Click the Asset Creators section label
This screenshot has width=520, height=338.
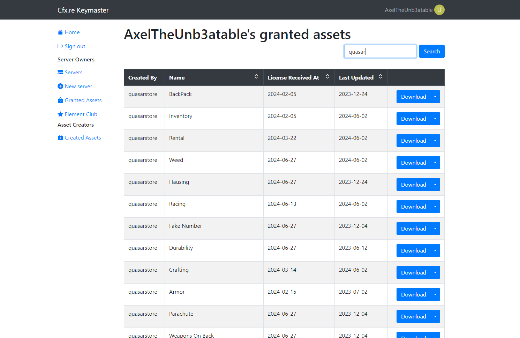(x=76, y=125)
